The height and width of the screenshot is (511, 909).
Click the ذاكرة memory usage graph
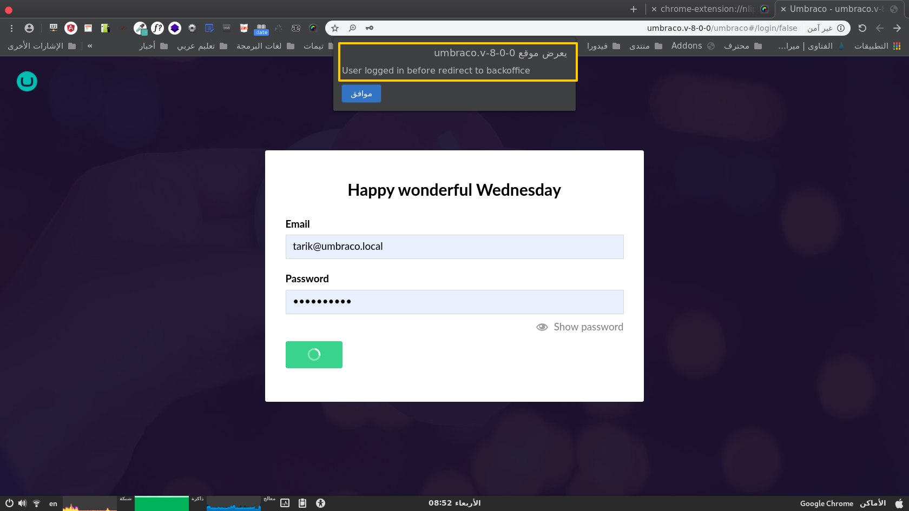(162, 503)
